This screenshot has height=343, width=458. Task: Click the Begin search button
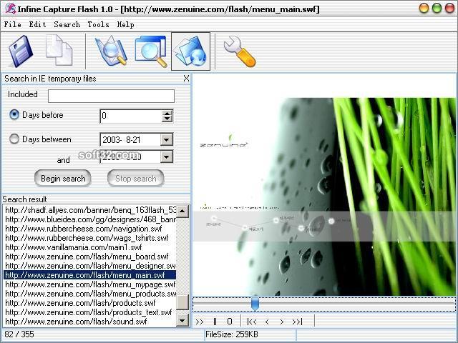pyautogui.click(x=63, y=178)
